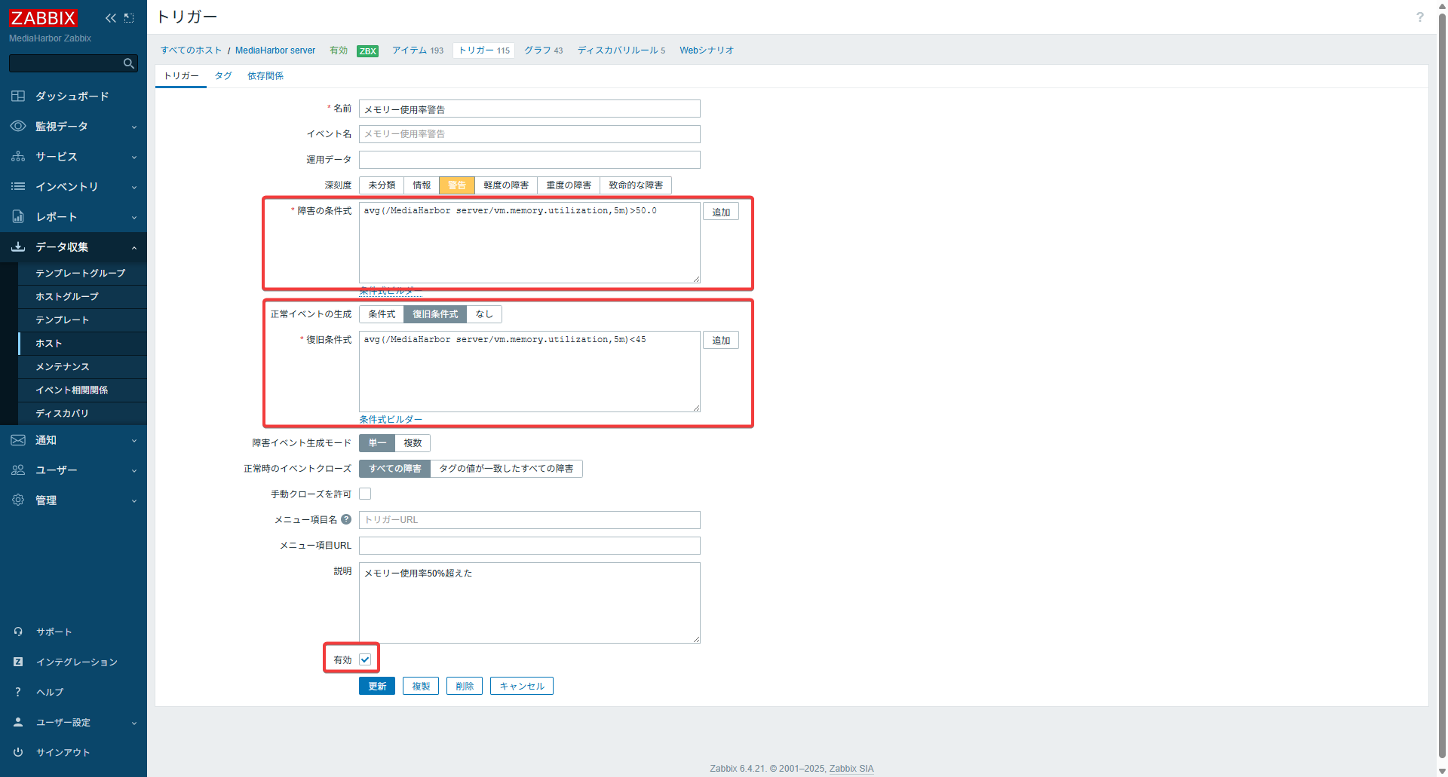Open the インテグレーション sidebar icon
Screen dimensions: 1448x777
tap(18, 662)
